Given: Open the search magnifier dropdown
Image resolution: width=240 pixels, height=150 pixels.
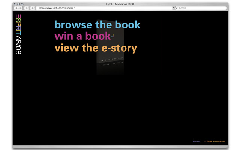Looking at the screenshot, I should pyautogui.click(x=177, y=8).
